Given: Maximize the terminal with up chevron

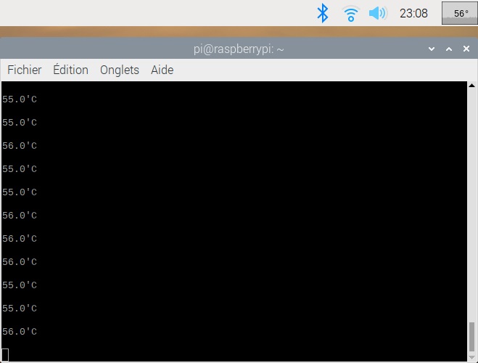Looking at the screenshot, I should [x=449, y=49].
